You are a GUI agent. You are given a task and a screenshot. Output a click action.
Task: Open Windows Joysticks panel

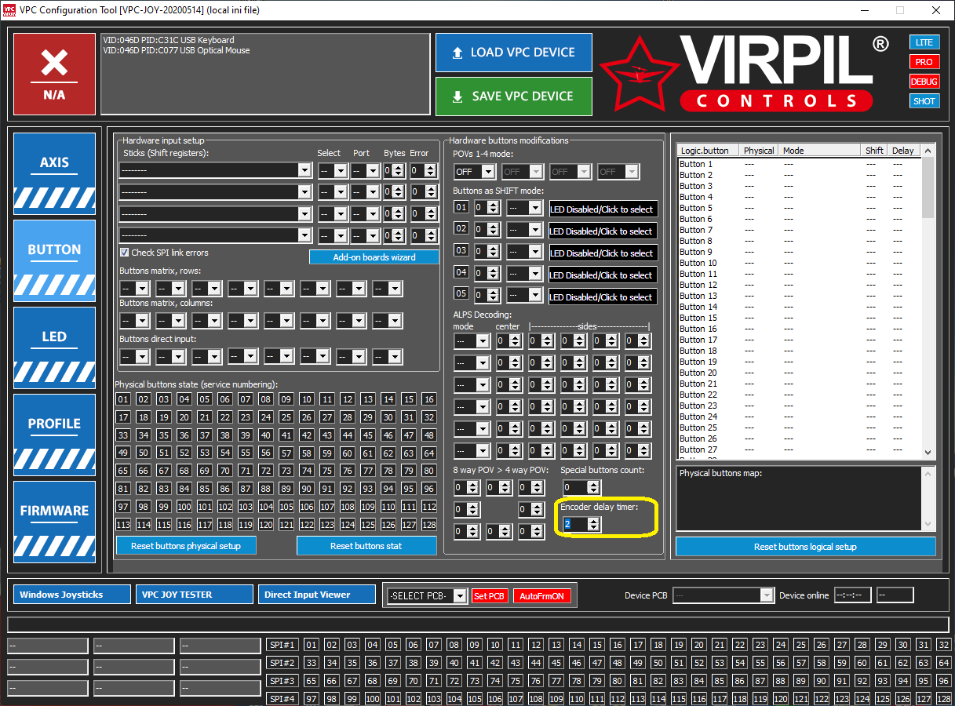click(71, 595)
